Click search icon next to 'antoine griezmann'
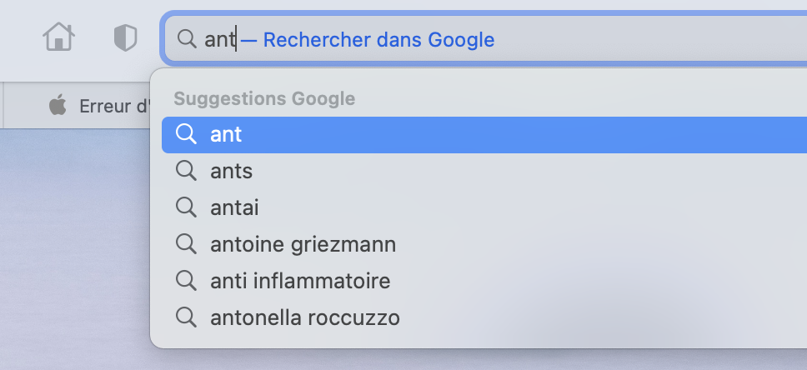The height and width of the screenshot is (370, 807). (186, 244)
